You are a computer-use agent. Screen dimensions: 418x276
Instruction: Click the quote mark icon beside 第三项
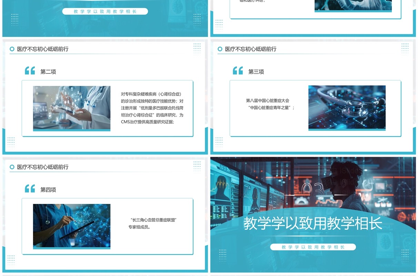click(238, 71)
